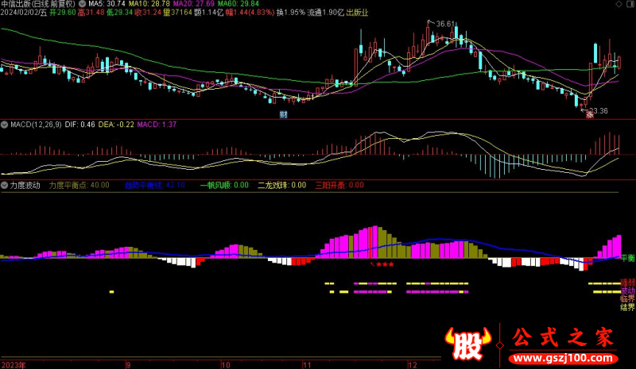Click the turnover amount 额1.14亿
The height and width of the screenshot is (369, 636).
click(x=208, y=13)
